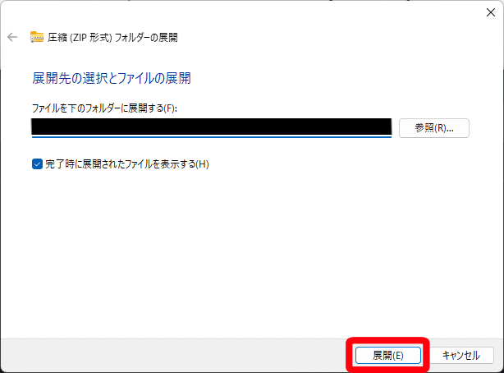Image resolution: width=504 pixels, height=373 pixels.
Task: Click the checkmark box beside 完了時に展開されたファイルを表示する
Action: point(37,164)
